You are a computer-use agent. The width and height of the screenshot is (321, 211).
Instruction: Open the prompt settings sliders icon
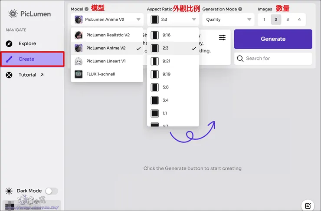[222, 37]
